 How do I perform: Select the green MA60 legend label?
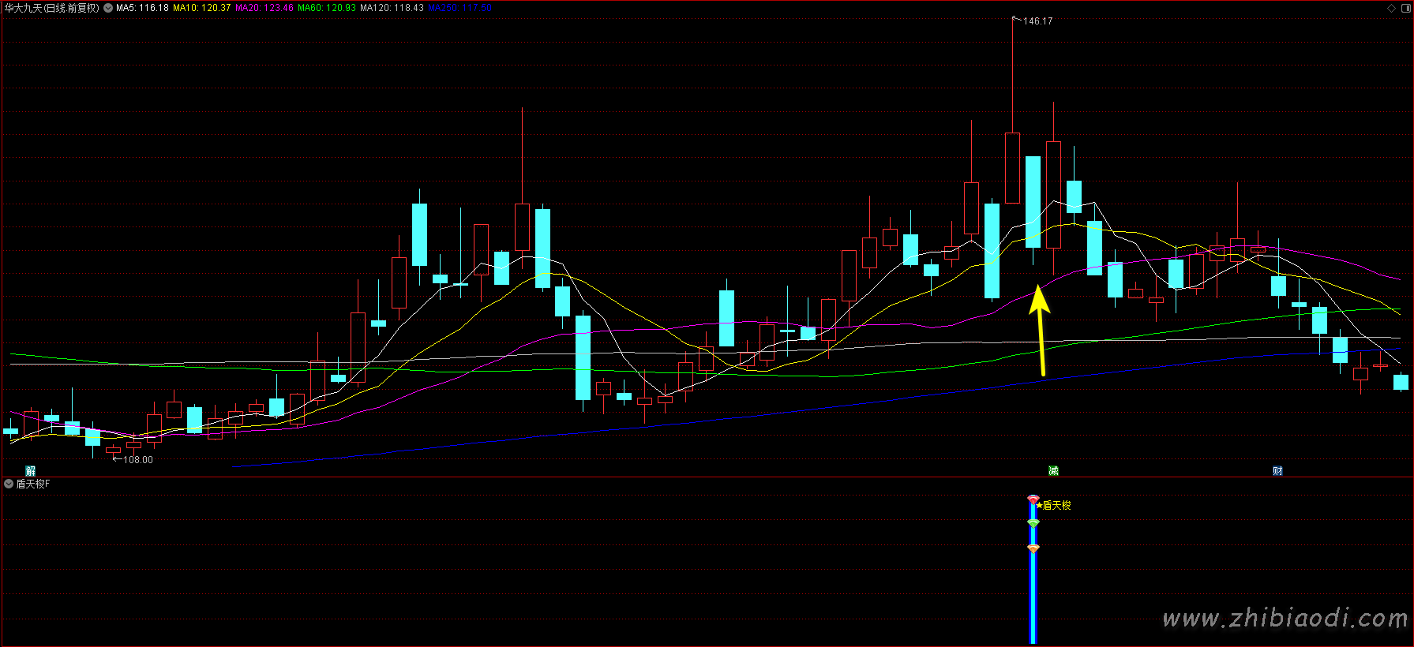pyautogui.click(x=326, y=8)
